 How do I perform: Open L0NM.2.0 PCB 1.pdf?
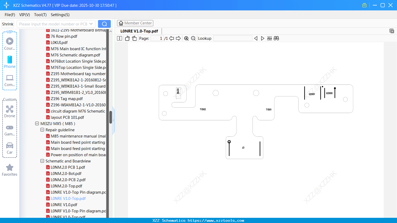68,167
